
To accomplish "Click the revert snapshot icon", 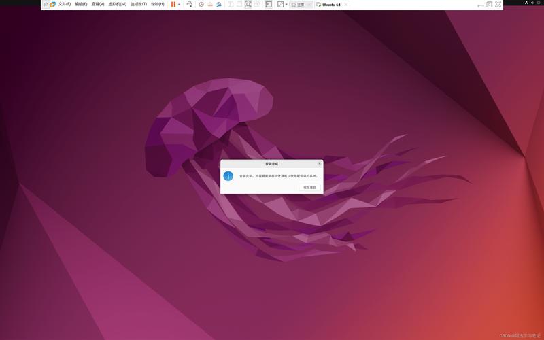I will (210, 5).
